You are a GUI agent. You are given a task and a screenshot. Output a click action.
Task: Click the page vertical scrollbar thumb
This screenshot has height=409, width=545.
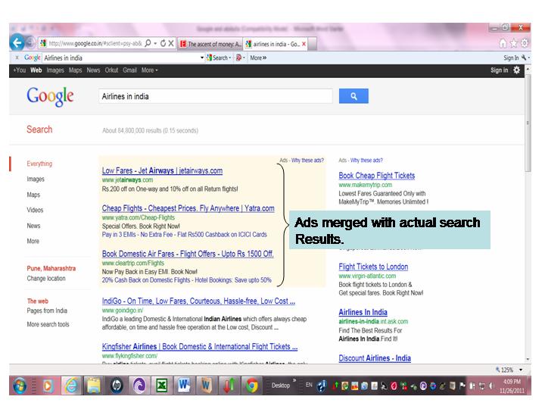point(528,122)
